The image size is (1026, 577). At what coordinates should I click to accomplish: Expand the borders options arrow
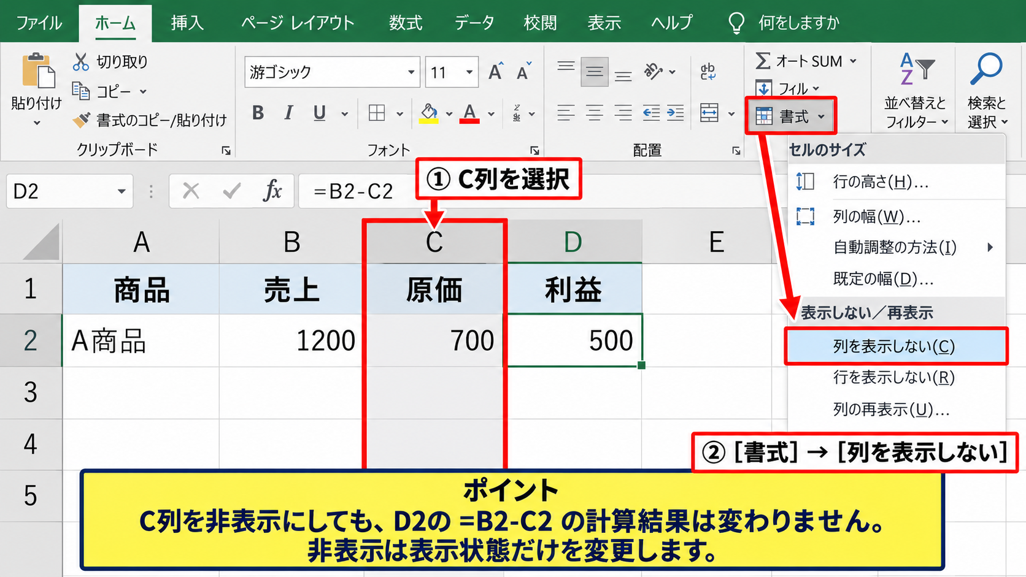point(399,113)
